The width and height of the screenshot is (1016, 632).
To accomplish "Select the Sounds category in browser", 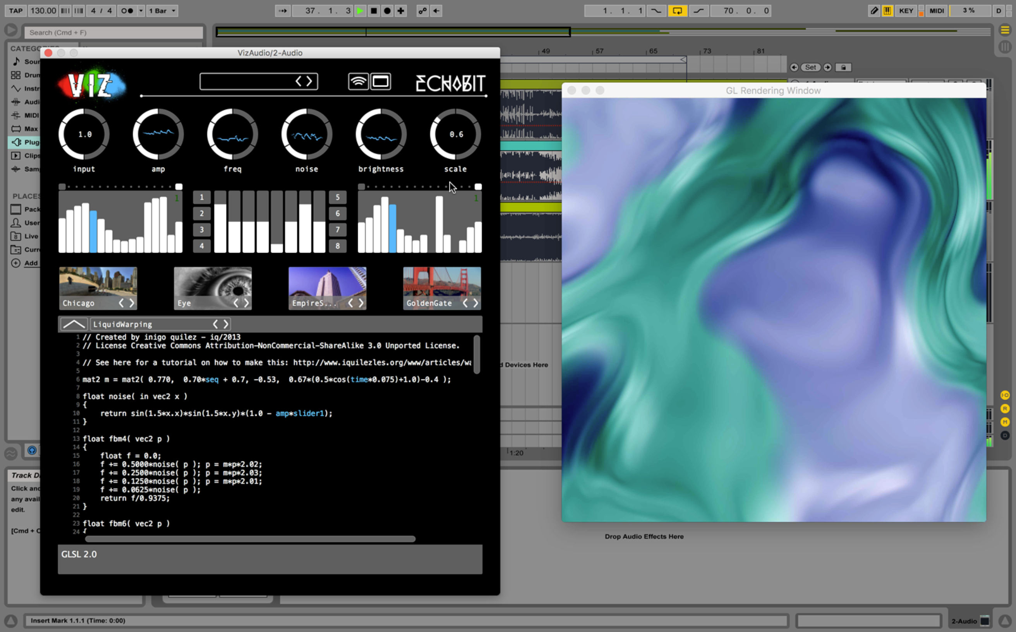I will click(x=25, y=61).
